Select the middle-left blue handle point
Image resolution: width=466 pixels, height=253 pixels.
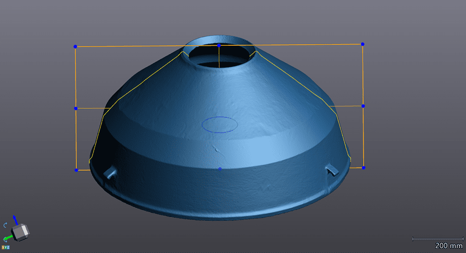pyautogui.click(x=76, y=108)
